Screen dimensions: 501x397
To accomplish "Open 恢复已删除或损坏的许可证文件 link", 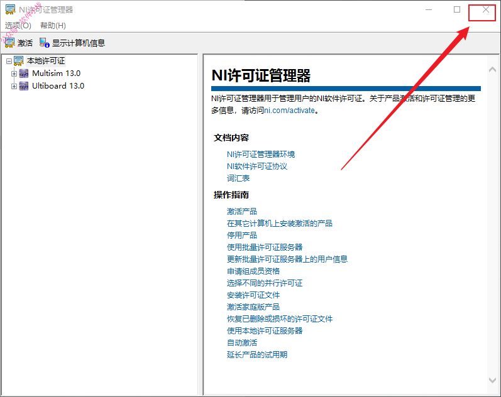I will pos(280,318).
